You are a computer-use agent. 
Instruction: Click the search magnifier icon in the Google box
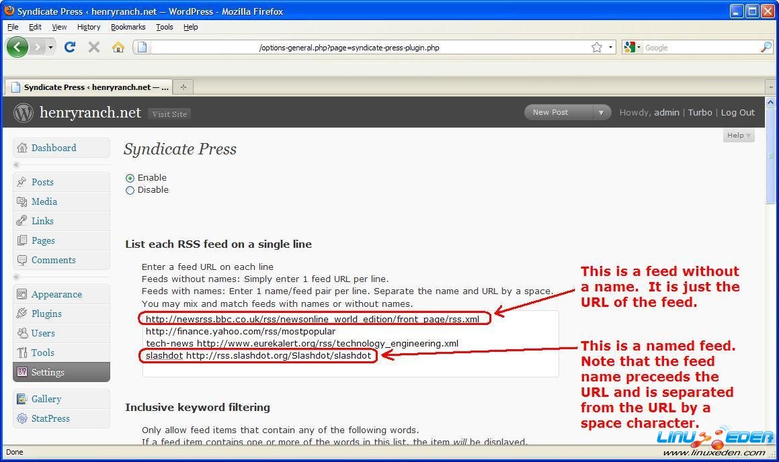pos(766,47)
